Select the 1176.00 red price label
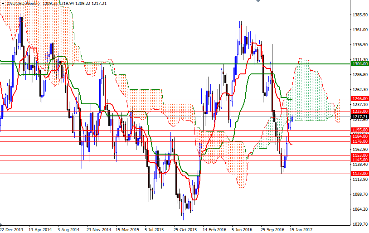Screen dimensions: 369x233 coord(359,141)
